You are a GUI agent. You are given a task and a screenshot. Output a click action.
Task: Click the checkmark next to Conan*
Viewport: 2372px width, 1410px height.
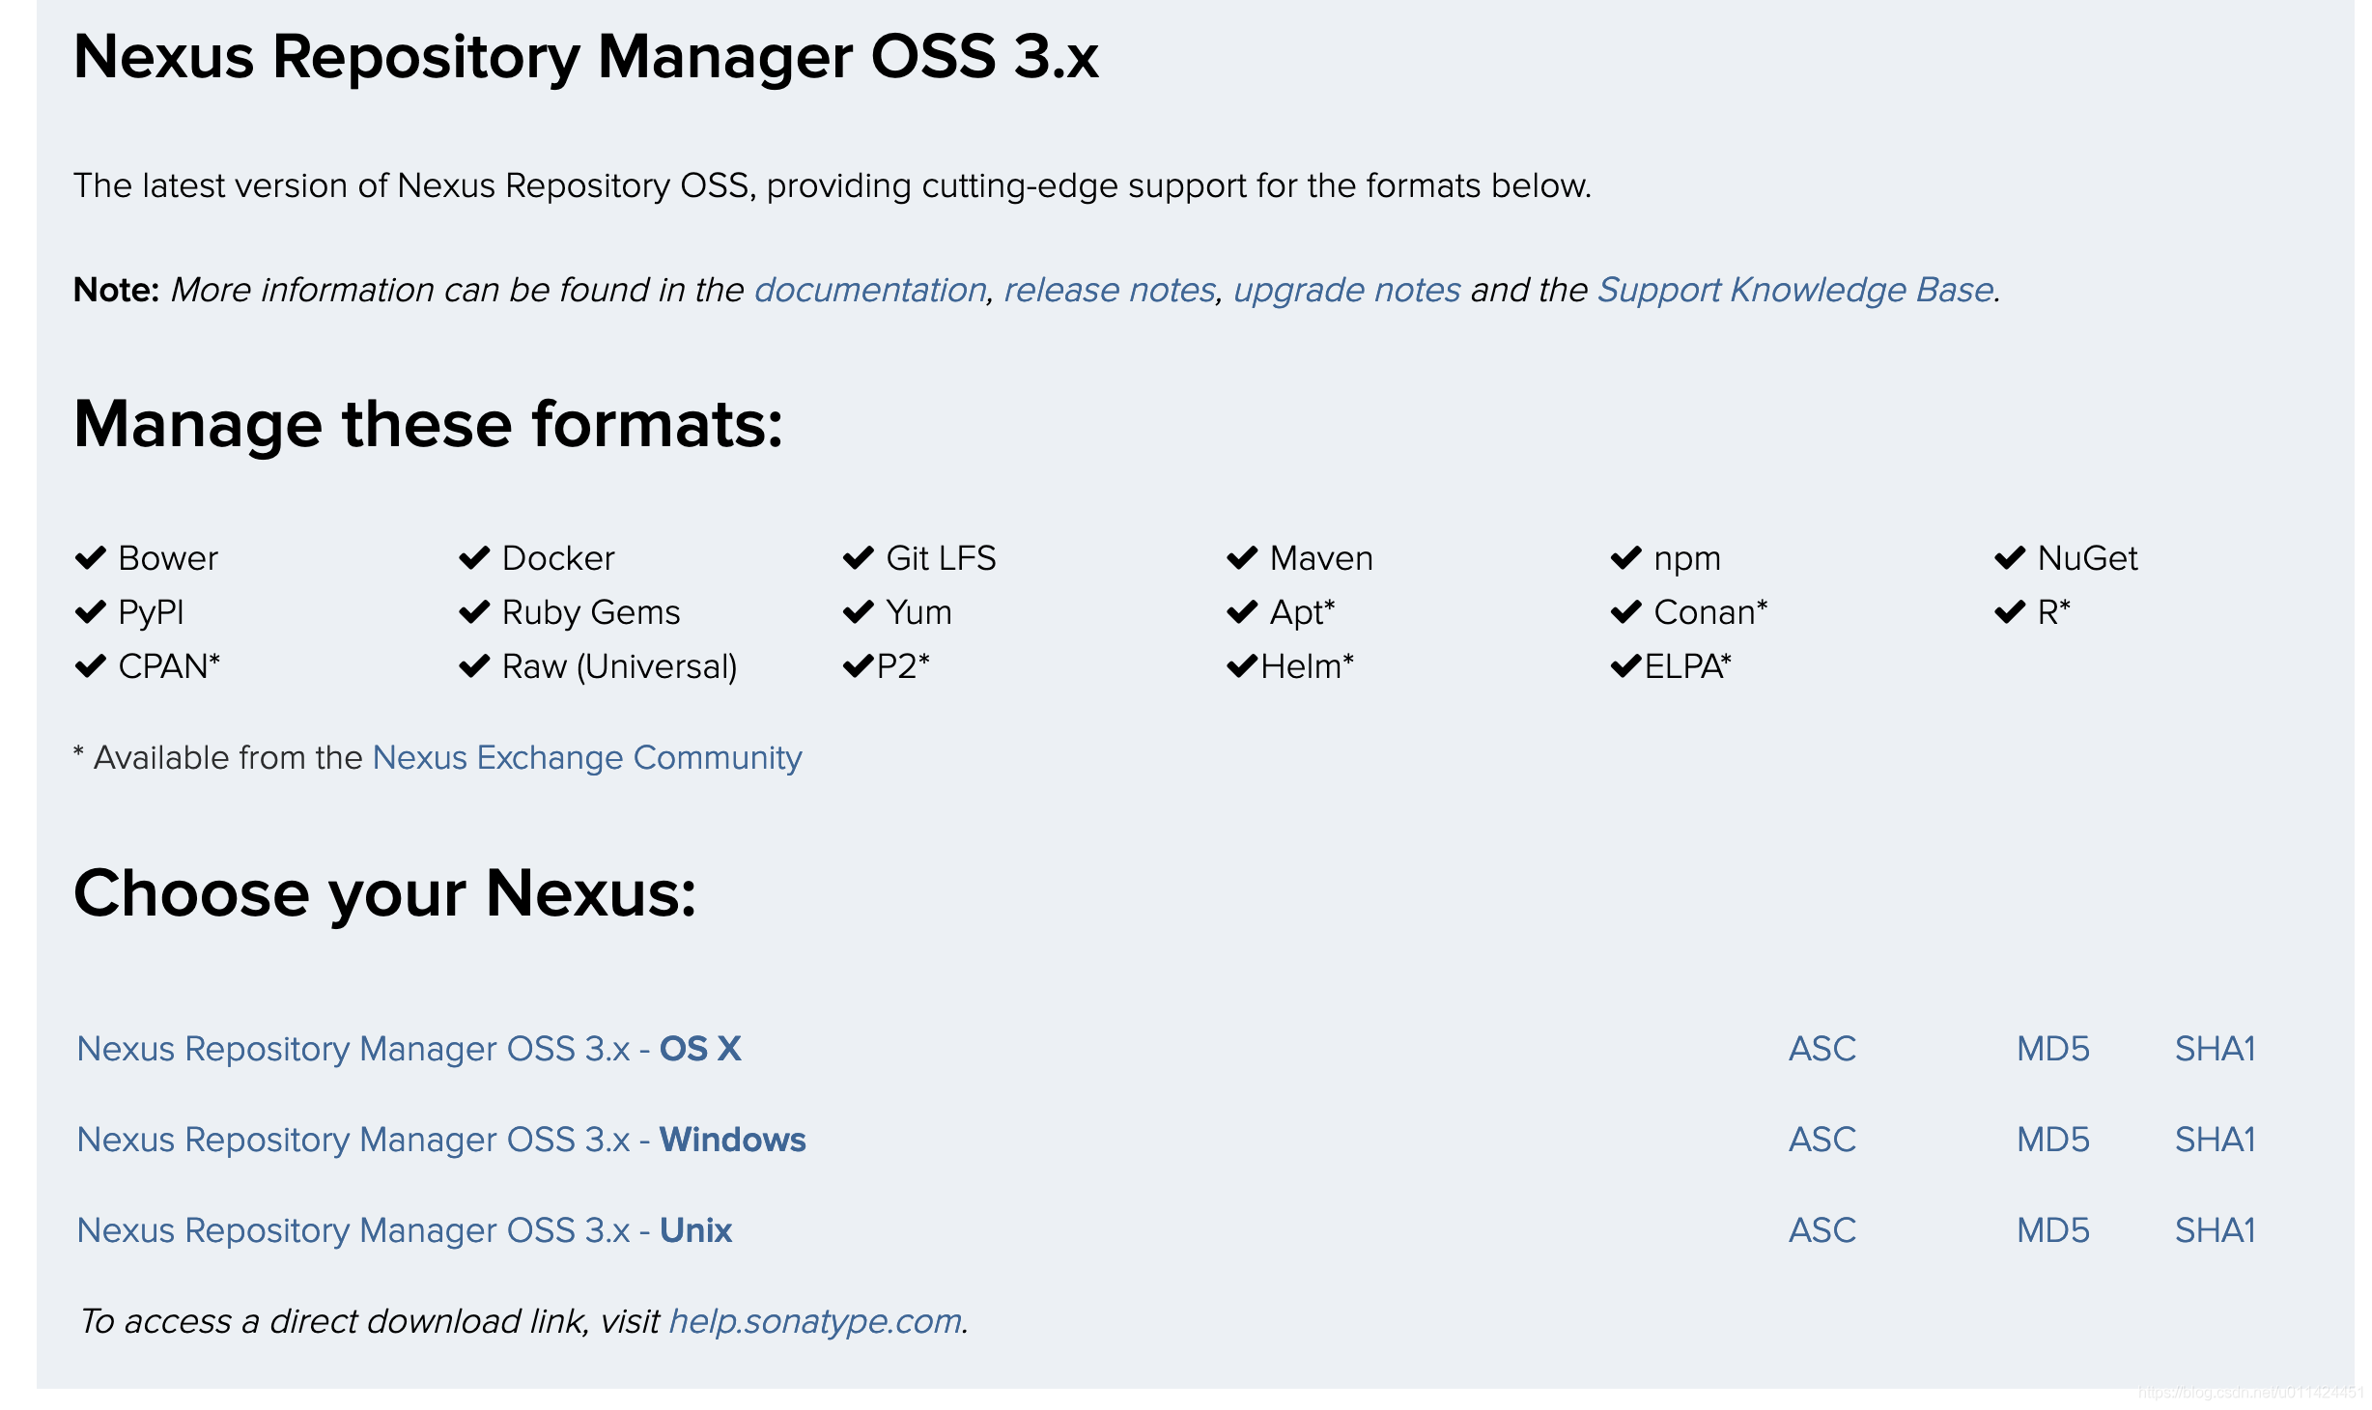coord(1626,612)
